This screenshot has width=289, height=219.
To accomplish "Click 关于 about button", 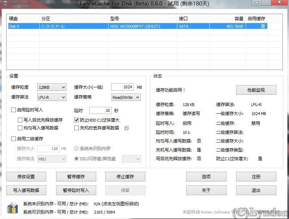I will [x=206, y=190].
